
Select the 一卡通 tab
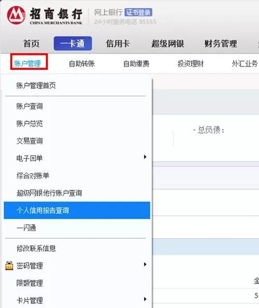pos(73,43)
